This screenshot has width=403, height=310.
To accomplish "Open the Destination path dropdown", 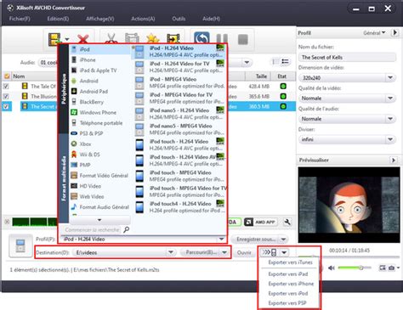I will [x=171, y=252].
